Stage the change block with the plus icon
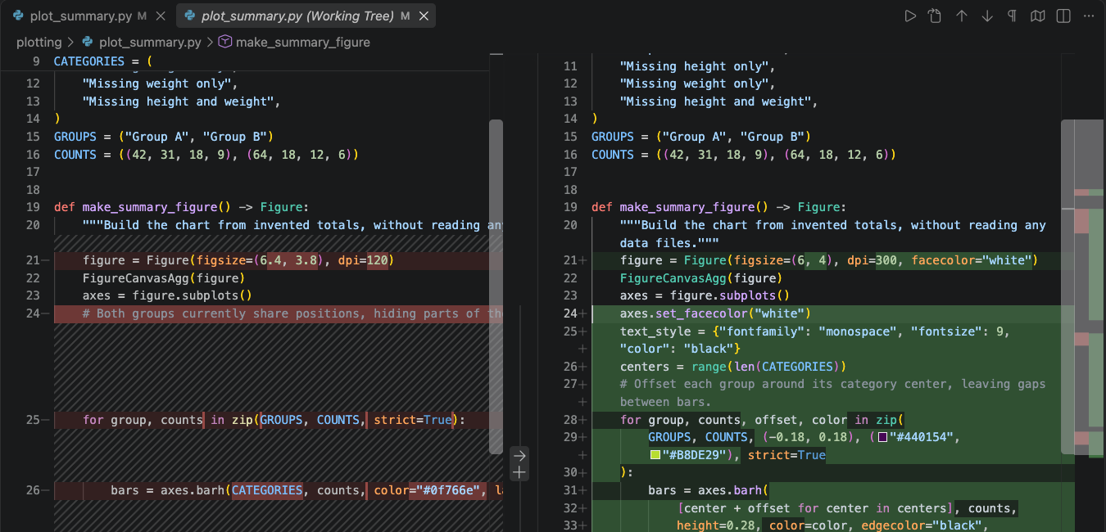1106x532 pixels. coord(519,472)
